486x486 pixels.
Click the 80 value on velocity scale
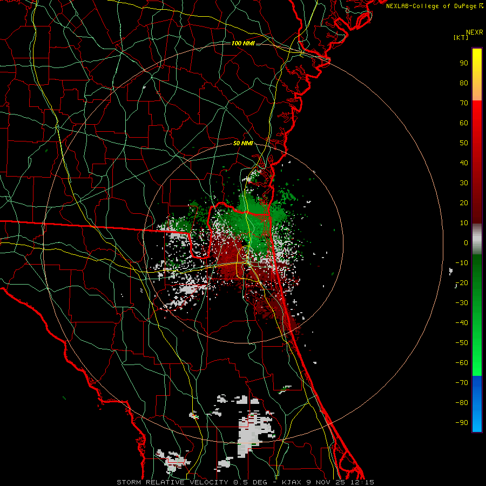pos(464,83)
